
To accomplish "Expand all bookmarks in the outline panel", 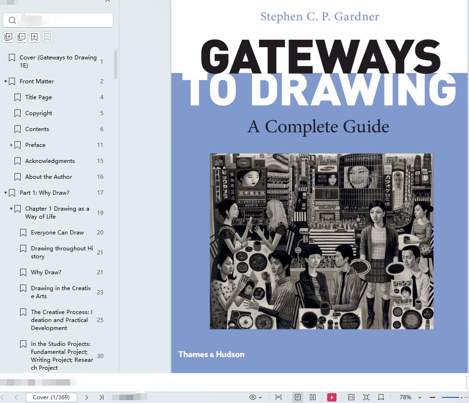I will click(x=9, y=37).
